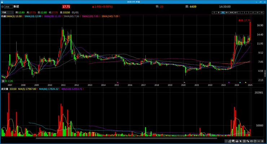Click the SMA(60) 7.36 indicator label

pyautogui.click(x=72, y=16)
